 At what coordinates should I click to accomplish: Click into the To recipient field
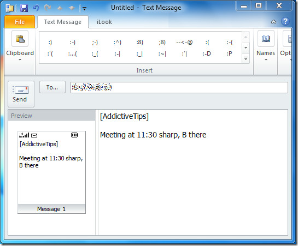(179, 87)
